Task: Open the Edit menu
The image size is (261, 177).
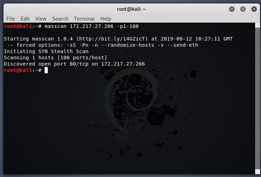Action: 25,19
